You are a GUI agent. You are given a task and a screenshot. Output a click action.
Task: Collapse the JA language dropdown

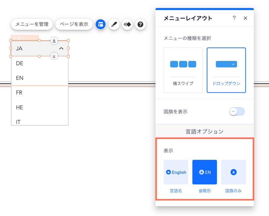[61, 48]
